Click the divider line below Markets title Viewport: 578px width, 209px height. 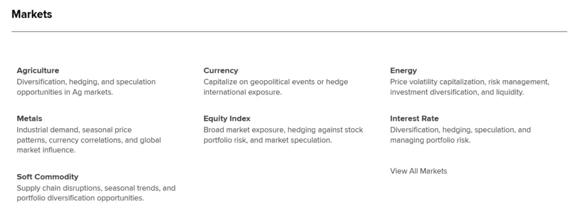[289, 32]
